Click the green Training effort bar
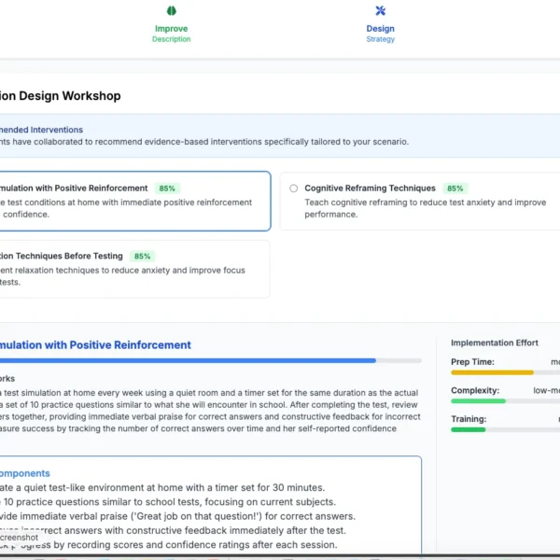Screen dimensions: 560x560 [505, 429]
